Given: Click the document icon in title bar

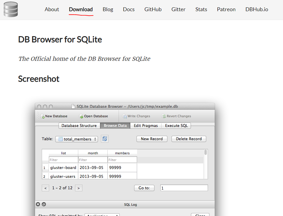Looking at the screenshot, I should point(73,106).
